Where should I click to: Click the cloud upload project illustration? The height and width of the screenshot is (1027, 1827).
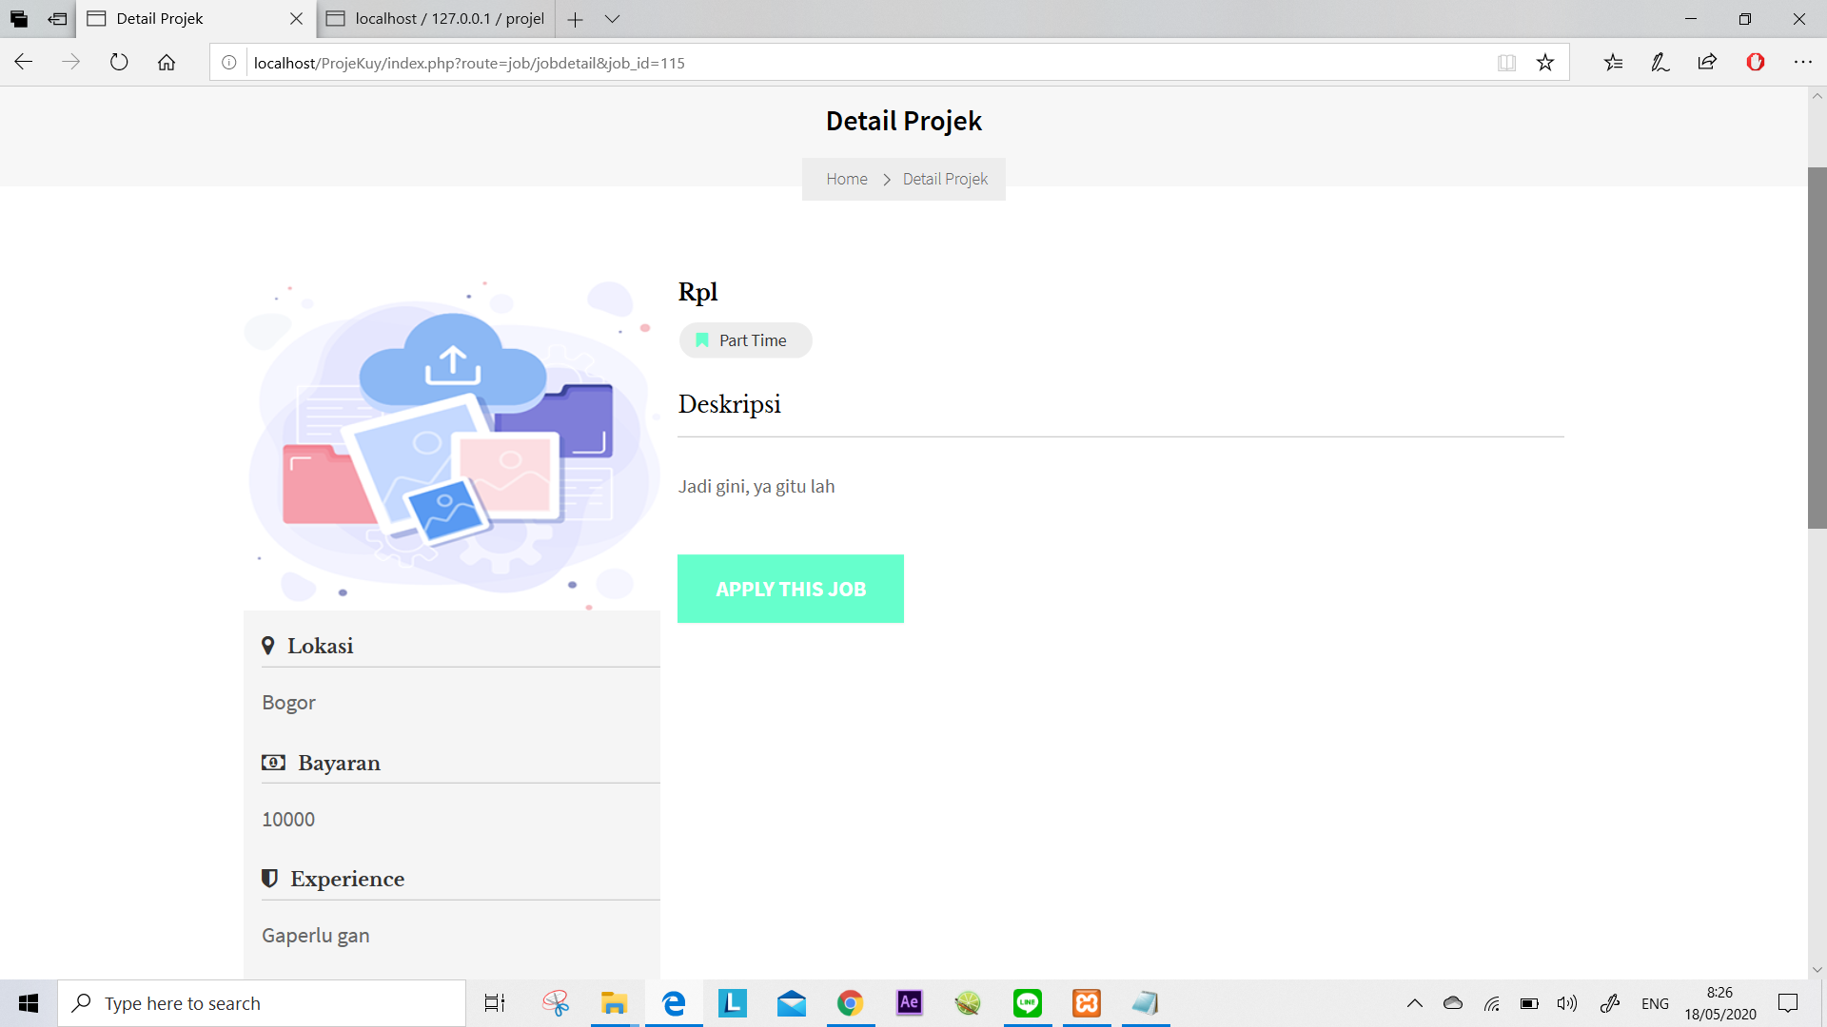tap(452, 444)
